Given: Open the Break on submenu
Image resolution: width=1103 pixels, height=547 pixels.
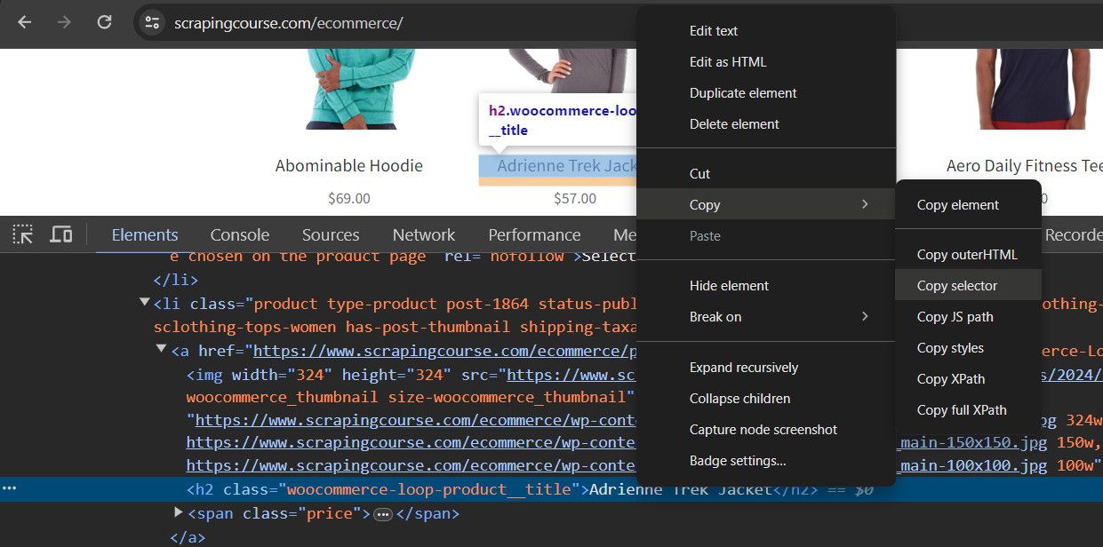Looking at the screenshot, I should [766, 317].
